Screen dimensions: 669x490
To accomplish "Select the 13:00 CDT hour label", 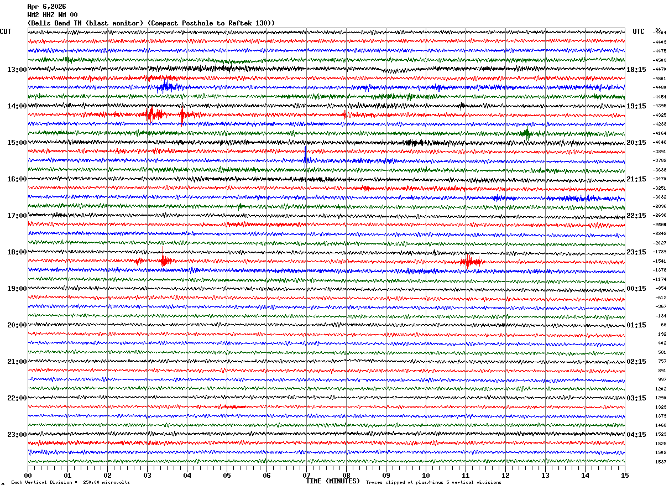I will point(17,70).
